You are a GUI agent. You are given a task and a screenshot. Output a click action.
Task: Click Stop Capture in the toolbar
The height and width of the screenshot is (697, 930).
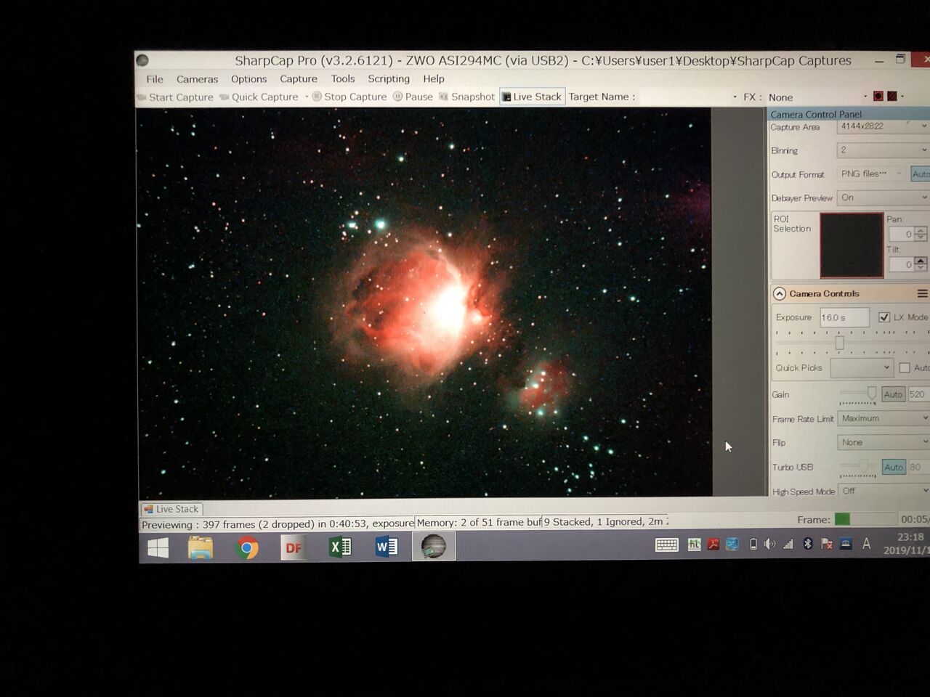[x=349, y=97]
